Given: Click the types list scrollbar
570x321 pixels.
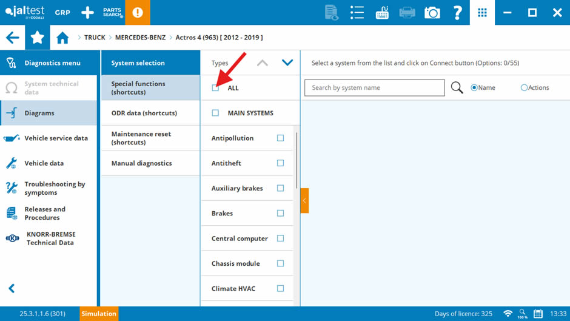Looking at the screenshot, I should tap(297, 160).
